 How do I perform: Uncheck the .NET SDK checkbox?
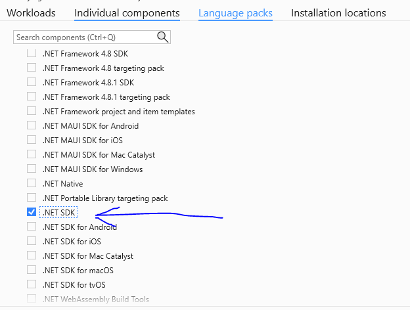point(32,212)
